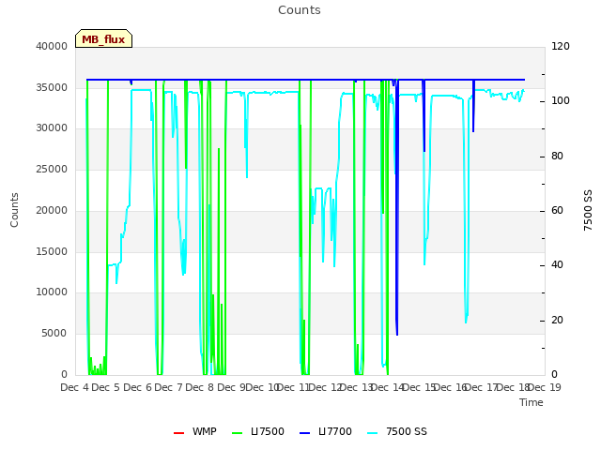This screenshot has height=450, width=601.
Task: Toggle the LI7700 legend entry
Action: point(326,431)
